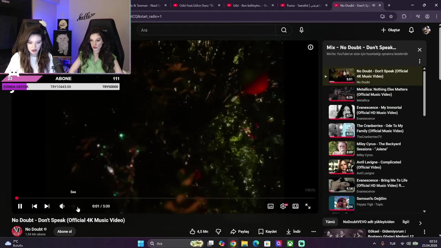Start voice search with the microphone
441x248 pixels.
tap(301, 30)
